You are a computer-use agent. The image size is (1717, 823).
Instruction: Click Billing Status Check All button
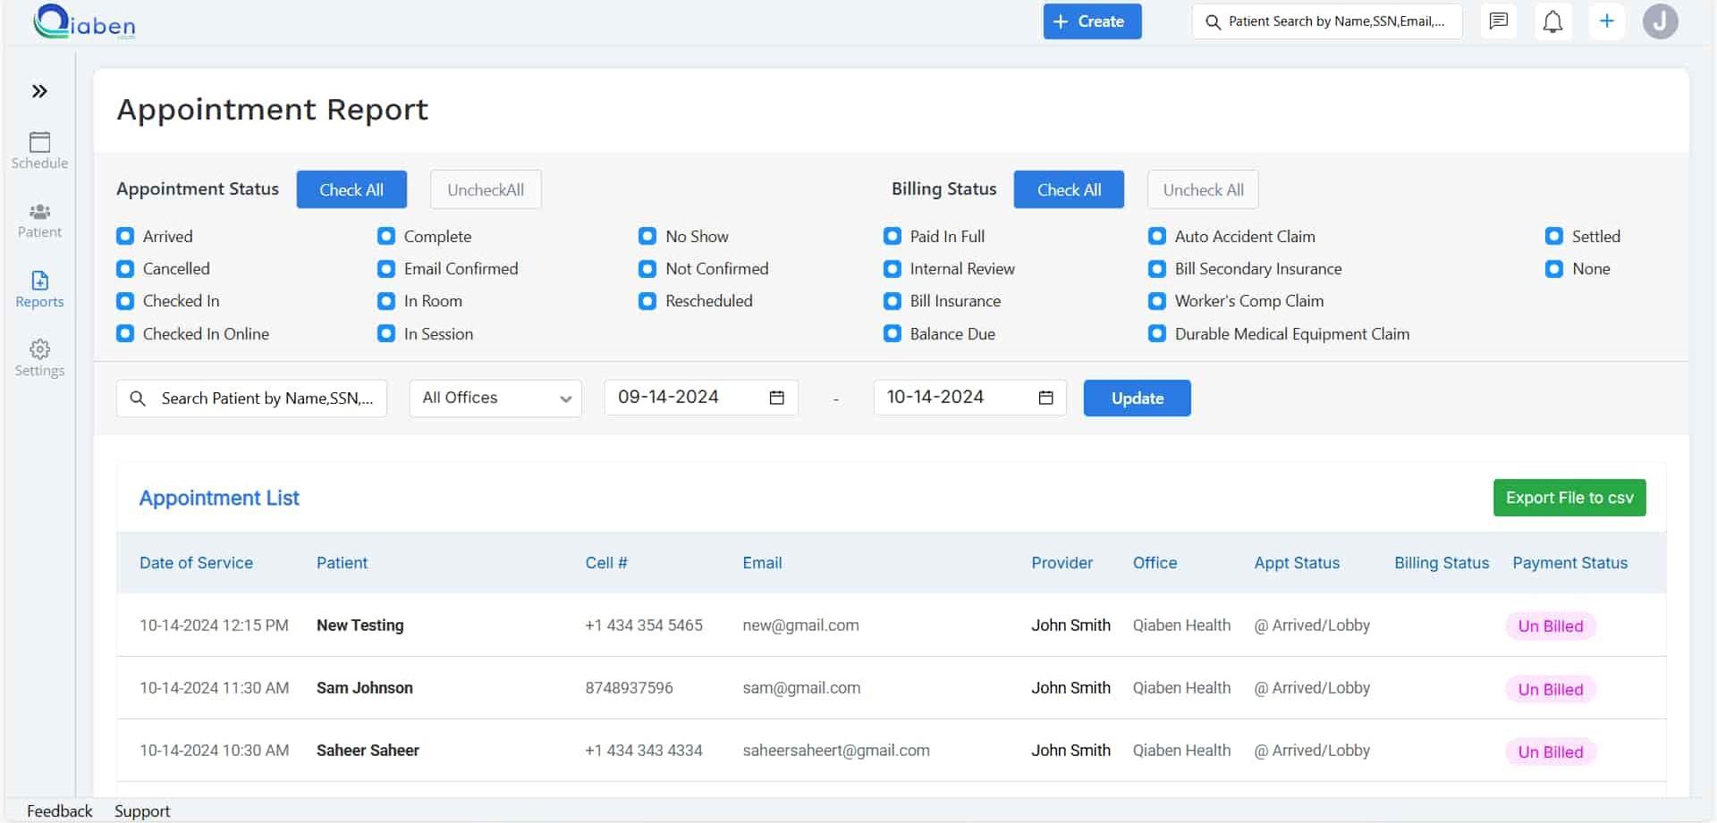[x=1069, y=189]
